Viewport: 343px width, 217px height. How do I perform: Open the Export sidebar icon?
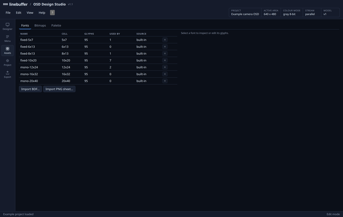7,74
